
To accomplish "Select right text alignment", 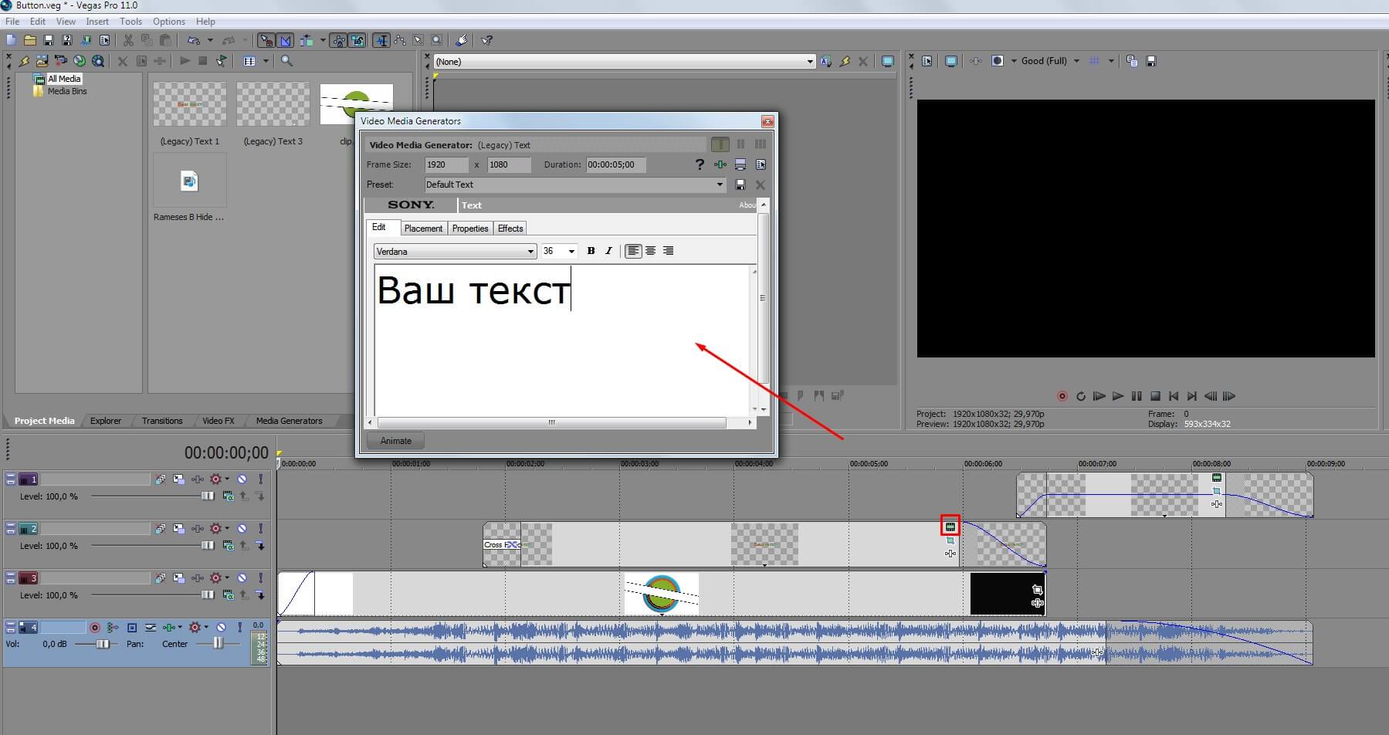I will coord(669,251).
